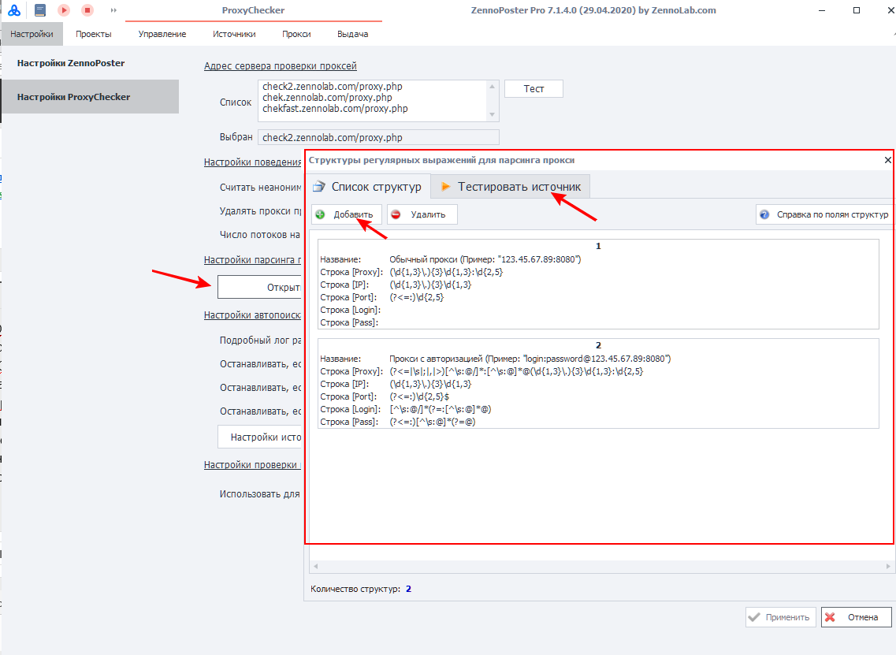This screenshot has height=655, width=896.
Task: Click Настройки парсинга section heading
Action: (x=253, y=259)
